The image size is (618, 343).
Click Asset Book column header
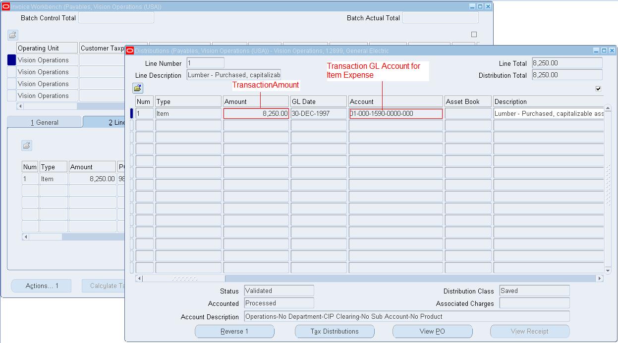tap(468, 101)
